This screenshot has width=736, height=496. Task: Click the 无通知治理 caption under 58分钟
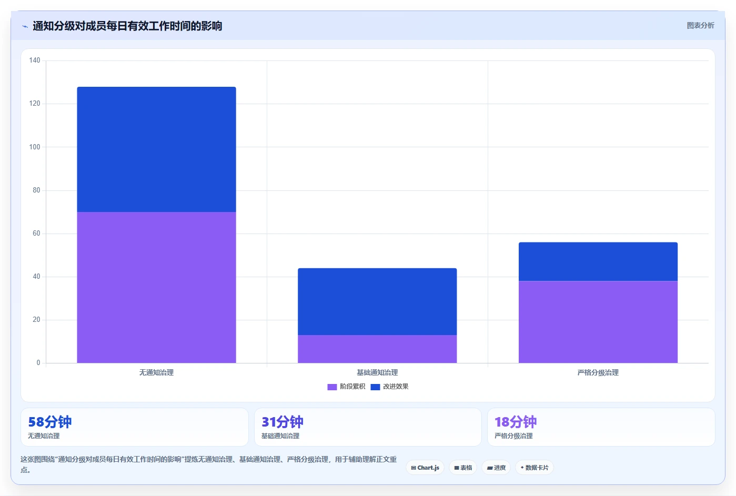click(44, 436)
